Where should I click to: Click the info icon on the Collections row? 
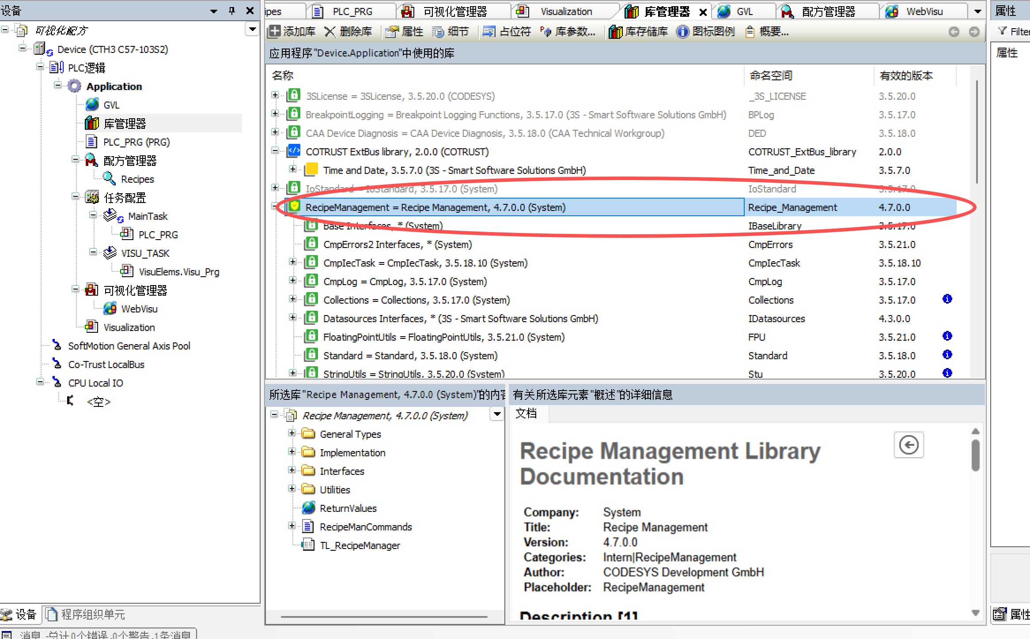tap(947, 299)
